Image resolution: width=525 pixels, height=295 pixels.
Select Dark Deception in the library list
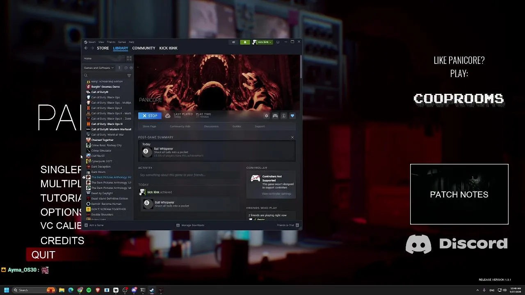(x=100, y=166)
